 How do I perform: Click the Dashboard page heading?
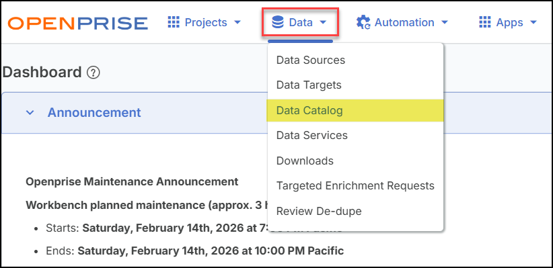[42, 73]
